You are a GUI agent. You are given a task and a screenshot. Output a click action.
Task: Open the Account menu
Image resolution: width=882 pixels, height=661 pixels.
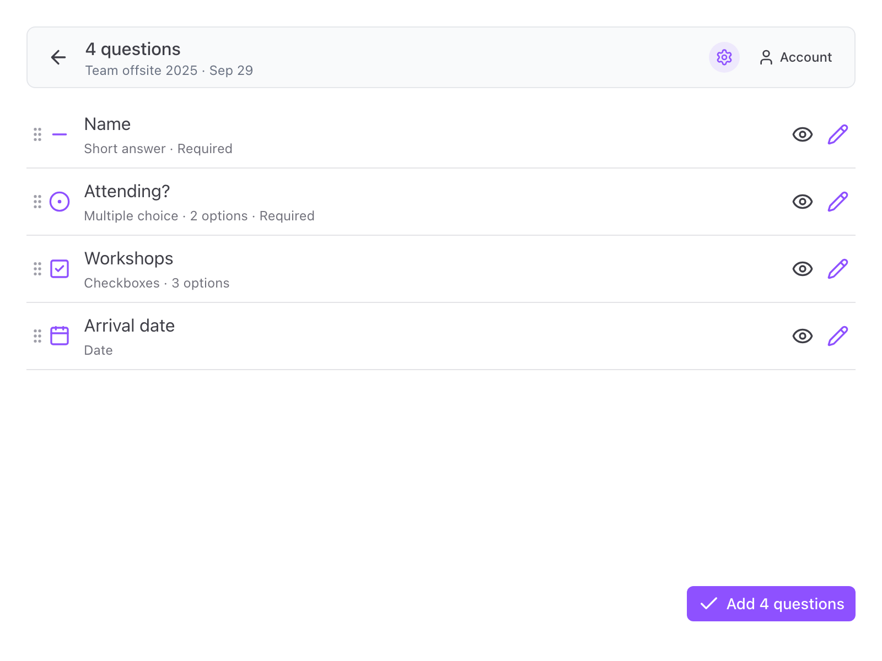[795, 57]
